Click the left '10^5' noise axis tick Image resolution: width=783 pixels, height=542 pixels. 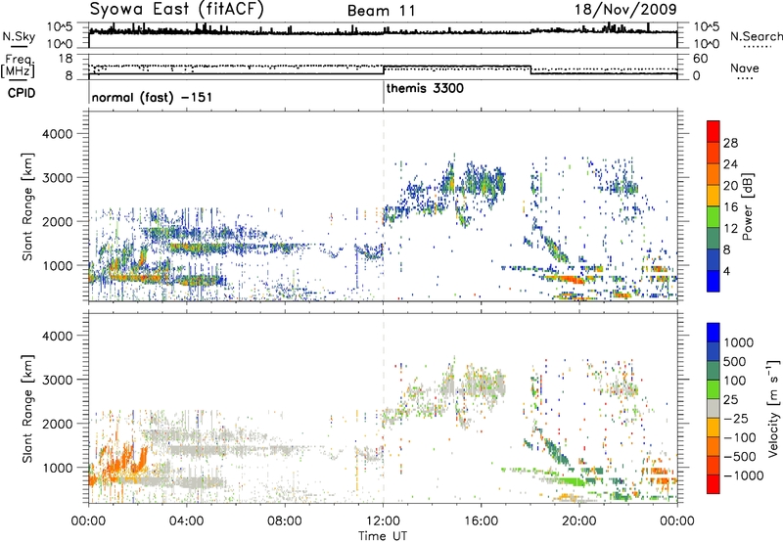point(61,26)
